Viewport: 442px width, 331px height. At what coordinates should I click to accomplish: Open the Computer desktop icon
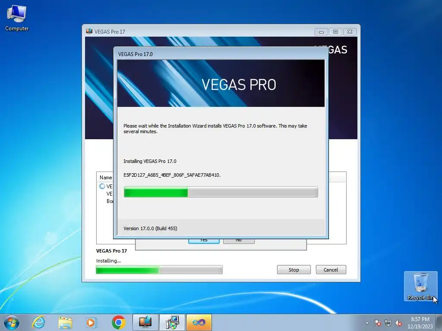[17, 18]
